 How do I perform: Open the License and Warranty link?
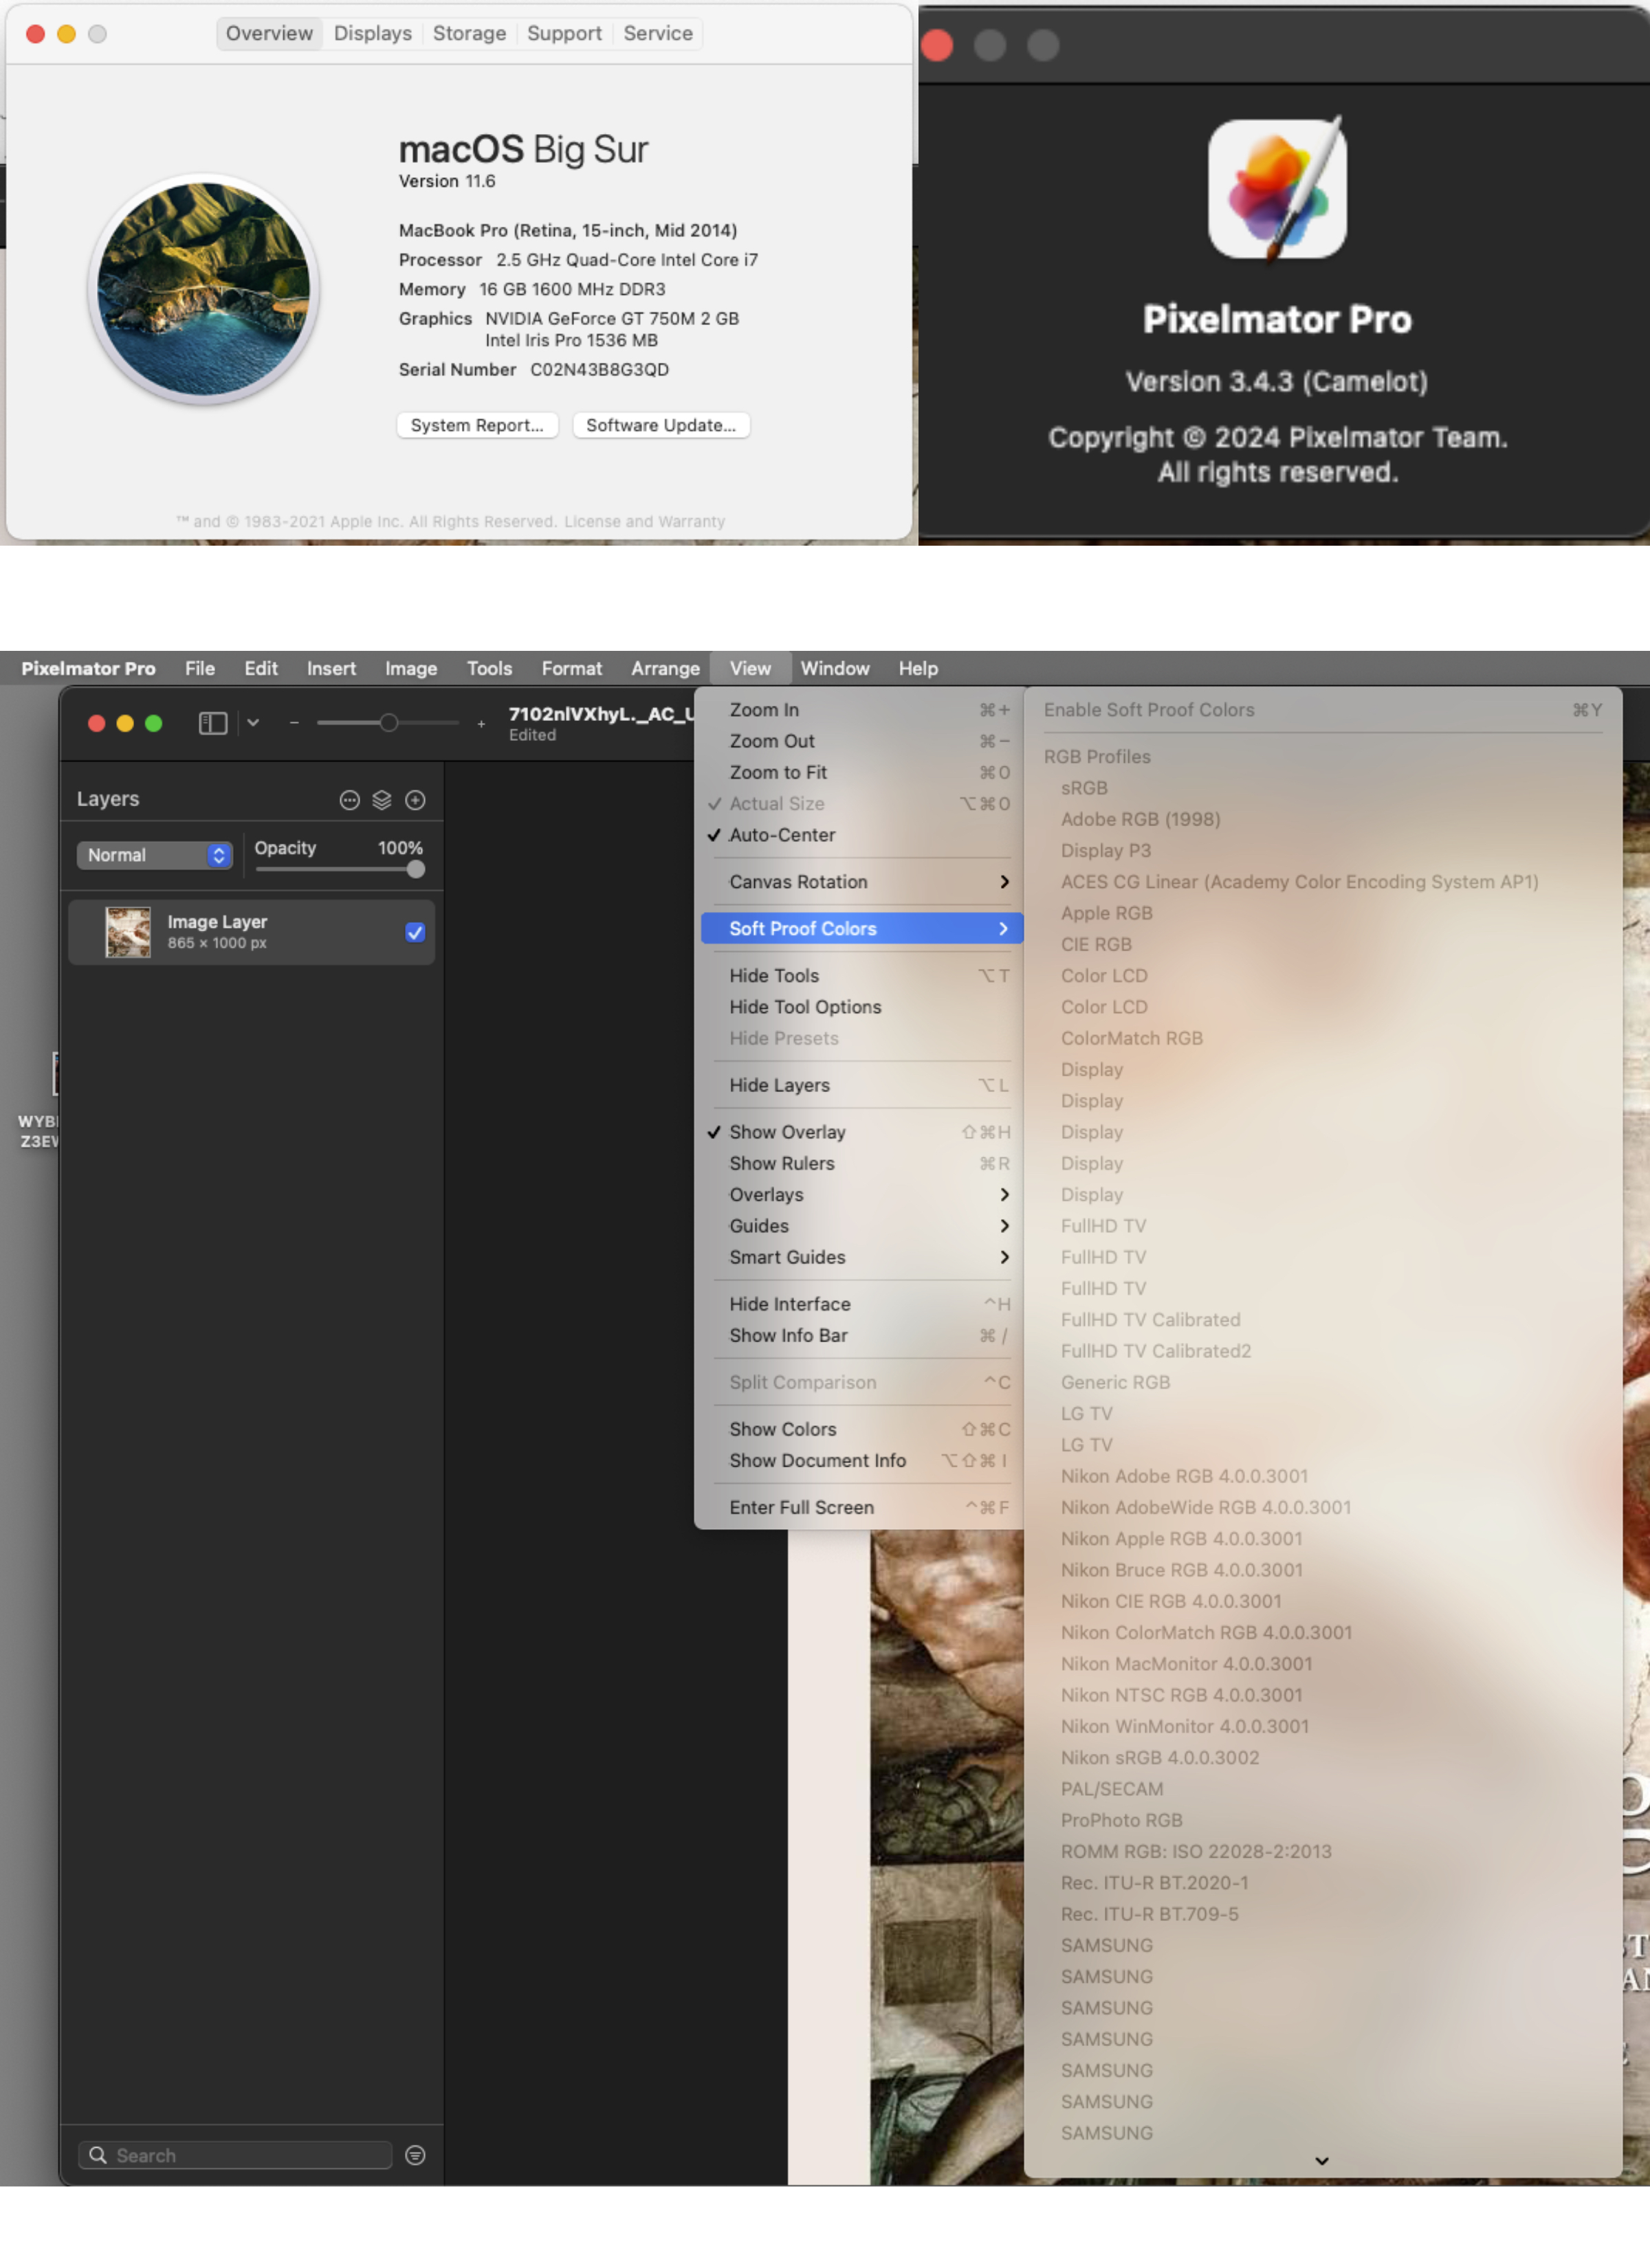click(644, 522)
